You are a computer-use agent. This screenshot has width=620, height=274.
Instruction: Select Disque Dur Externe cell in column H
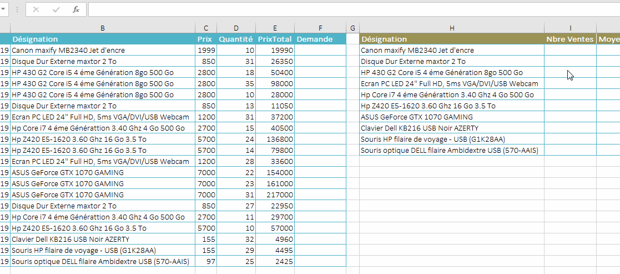pyautogui.click(x=452, y=61)
